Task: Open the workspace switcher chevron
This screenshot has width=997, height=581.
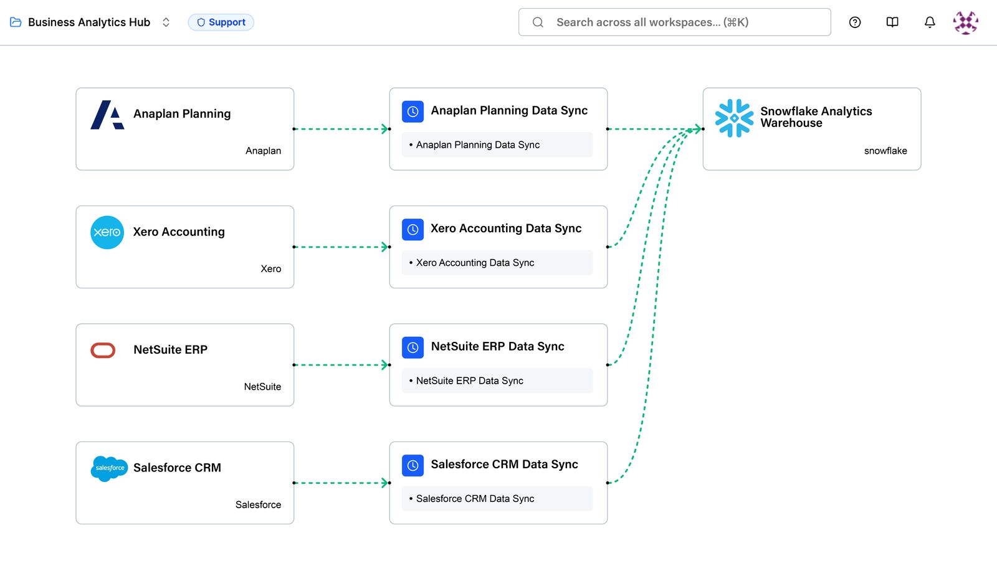Action: pos(166,22)
